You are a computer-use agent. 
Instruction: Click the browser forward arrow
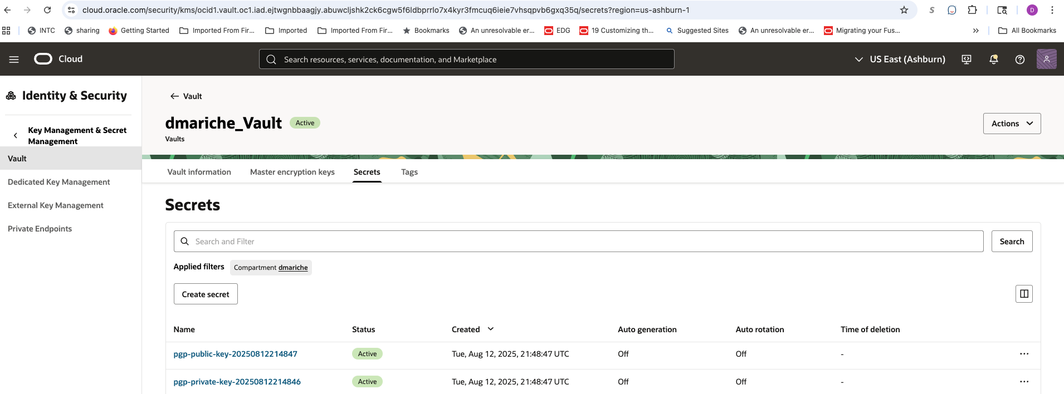pos(27,10)
